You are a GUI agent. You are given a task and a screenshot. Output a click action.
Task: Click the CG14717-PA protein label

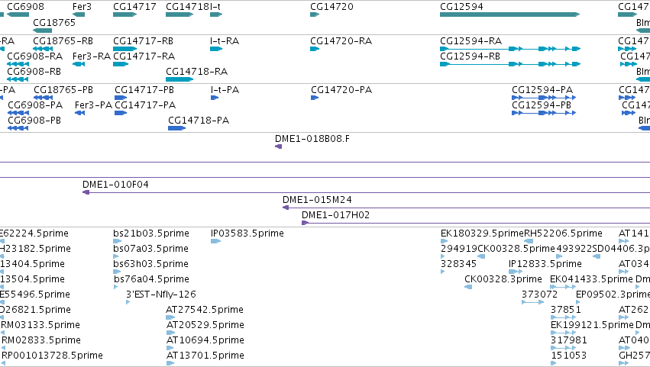coord(145,105)
